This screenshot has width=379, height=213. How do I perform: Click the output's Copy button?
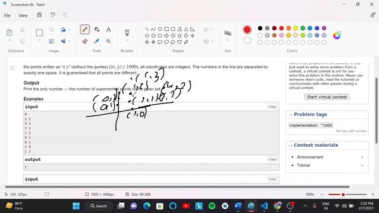(272, 159)
